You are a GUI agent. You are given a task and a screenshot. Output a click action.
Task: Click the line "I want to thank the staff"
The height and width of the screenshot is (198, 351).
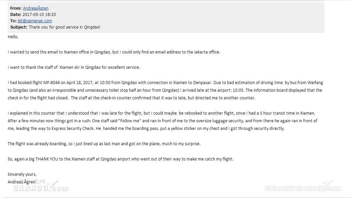[x=74, y=67]
